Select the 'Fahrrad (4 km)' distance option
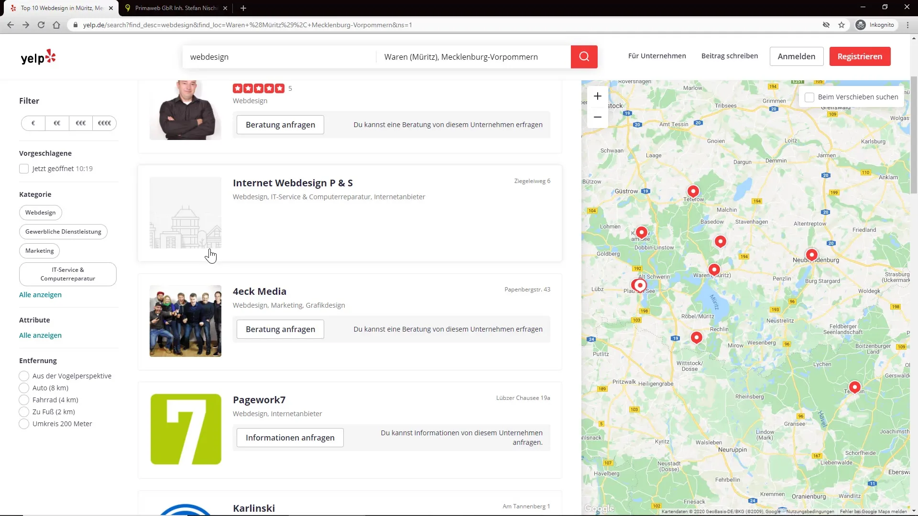 pyautogui.click(x=24, y=400)
